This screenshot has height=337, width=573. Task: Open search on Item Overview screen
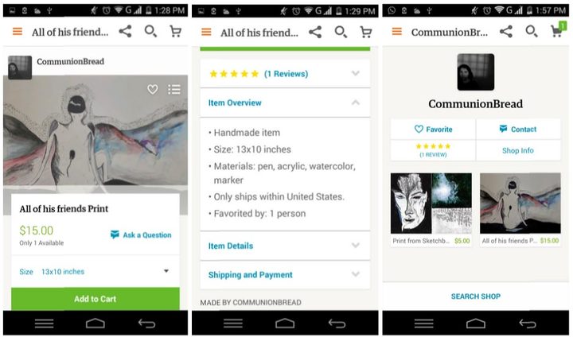pos(341,32)
